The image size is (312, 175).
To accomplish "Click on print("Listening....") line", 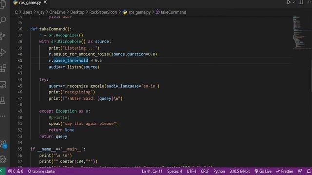I will [74, 48].
